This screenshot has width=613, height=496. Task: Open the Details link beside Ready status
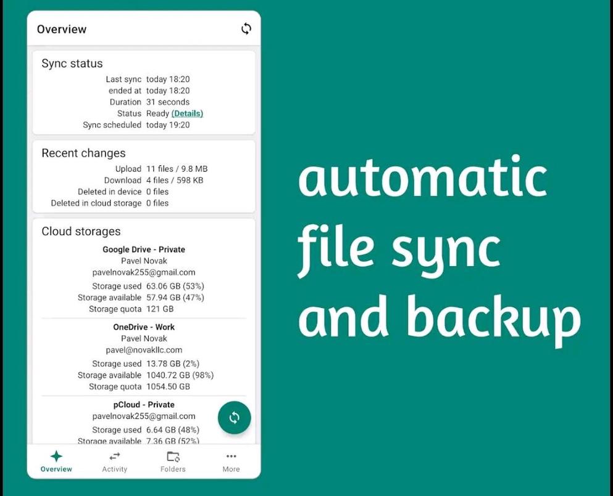click(187, 113)
